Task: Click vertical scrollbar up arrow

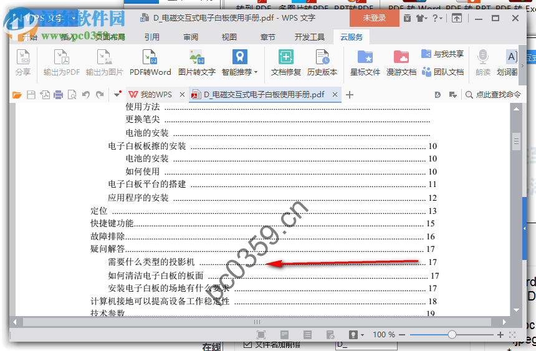Action: pos(516,108)
